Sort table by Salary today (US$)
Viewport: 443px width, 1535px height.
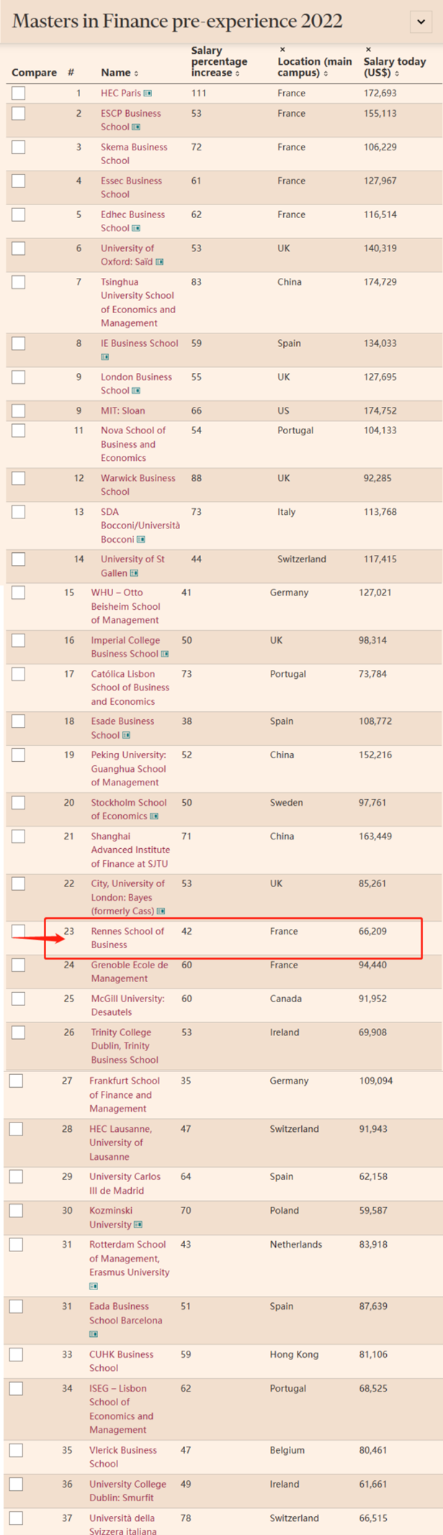click(x=395, y=67)
